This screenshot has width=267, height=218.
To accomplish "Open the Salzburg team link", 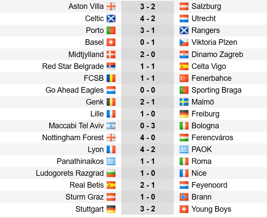I will click(x=206, y=7).
